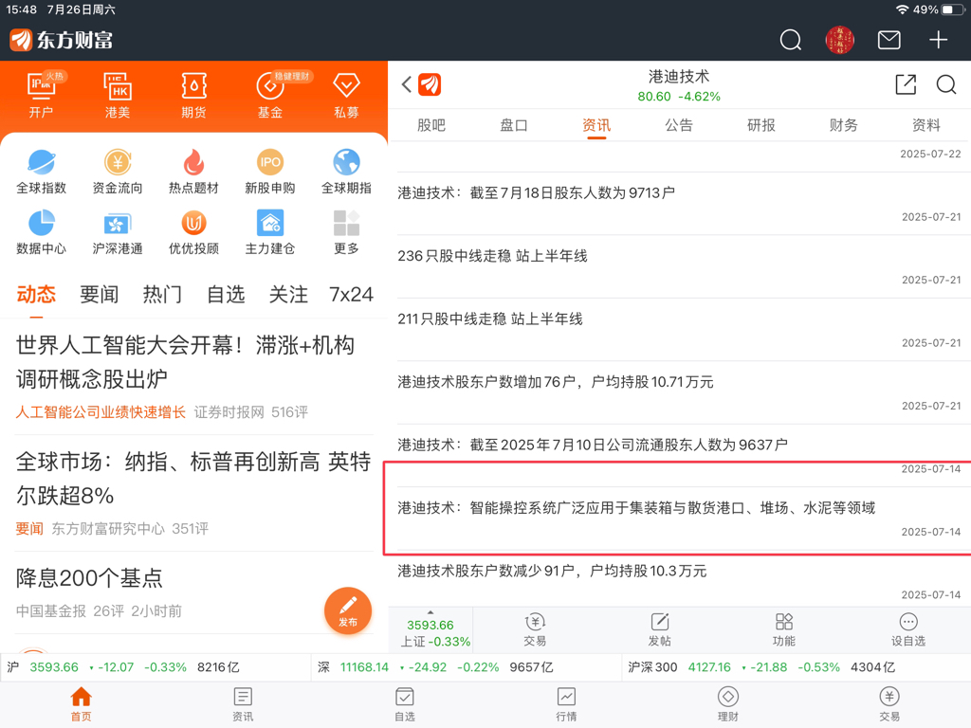The width and height of the screenshot is (971, 728).
Task: Open the 私募 private fund icon
Action: point(346,95)
